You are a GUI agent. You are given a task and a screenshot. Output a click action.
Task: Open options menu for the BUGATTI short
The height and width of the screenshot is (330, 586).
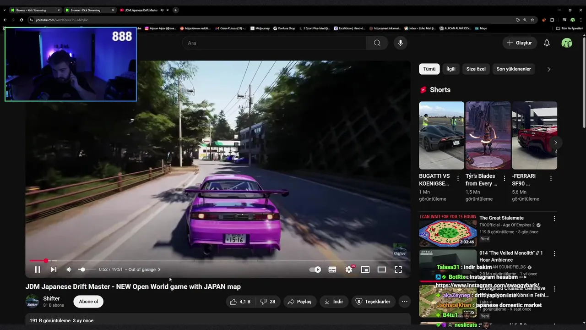pos(458,178)
